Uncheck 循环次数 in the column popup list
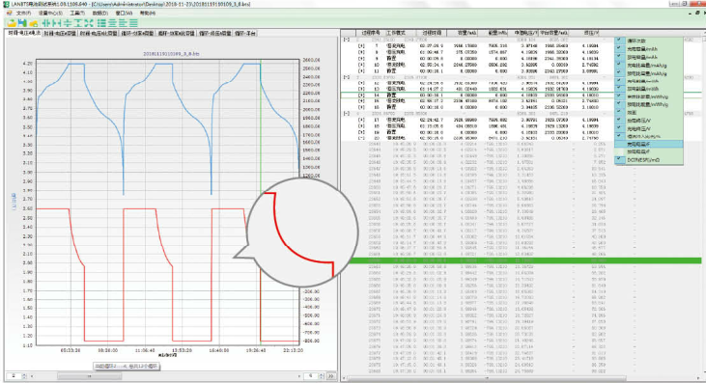This screenshot has height=383, width=706. [619, 41]
